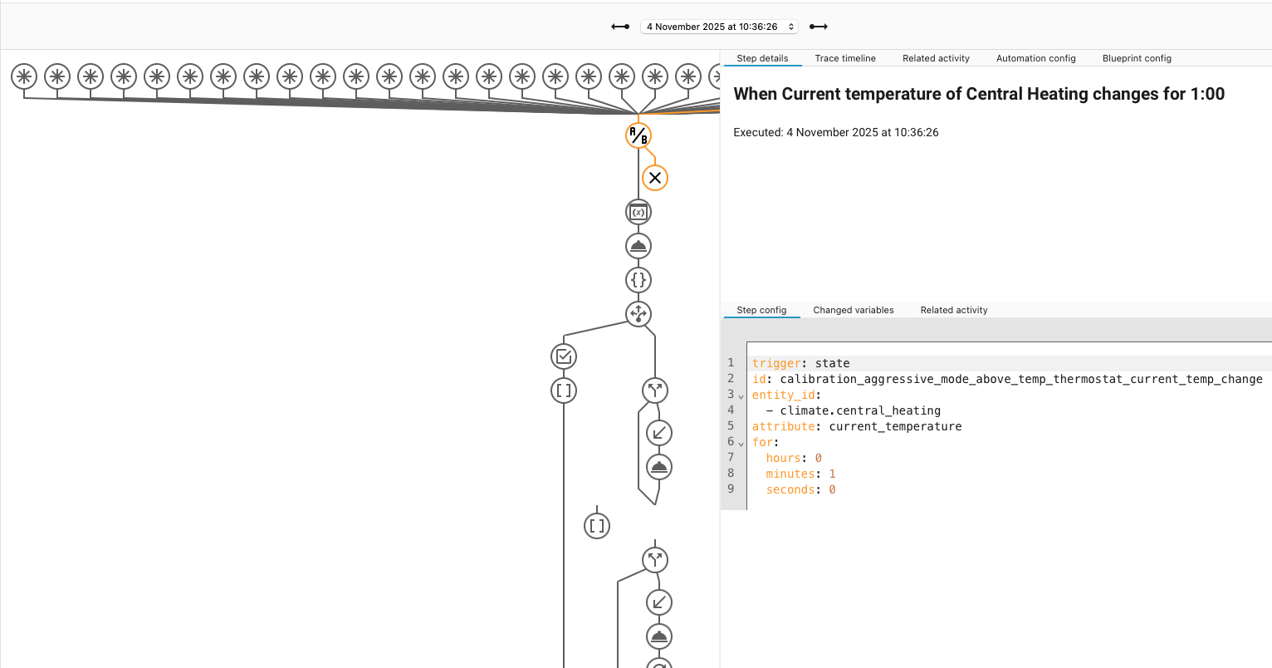Screen dimensions: 1272x668
Task: Select the leftmost asterisk trigger node
Action: point(24,77)
